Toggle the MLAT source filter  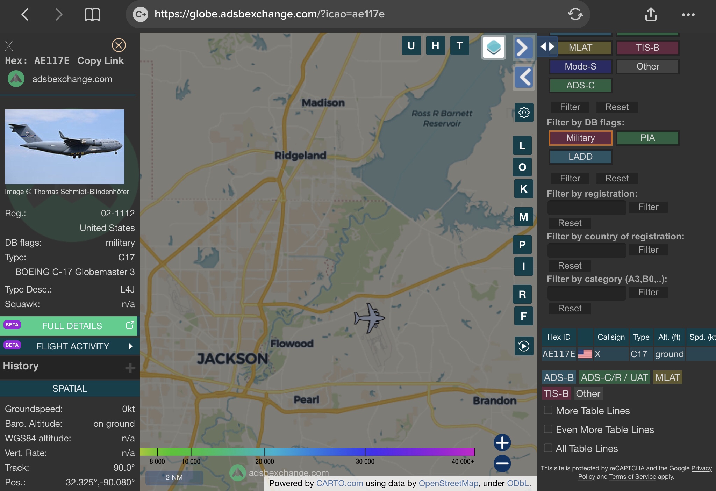(580, 48)
